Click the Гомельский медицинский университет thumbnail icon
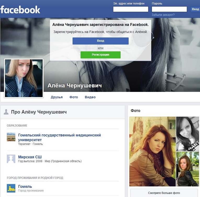Screen dimensions: 200x197 [x=11, y=137]
